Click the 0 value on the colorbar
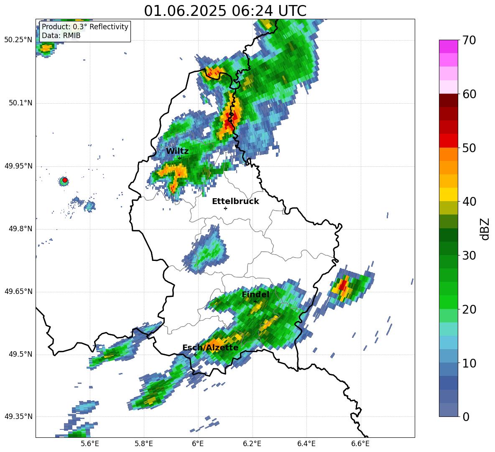495x452 pixels. click(x=466, y=416)
